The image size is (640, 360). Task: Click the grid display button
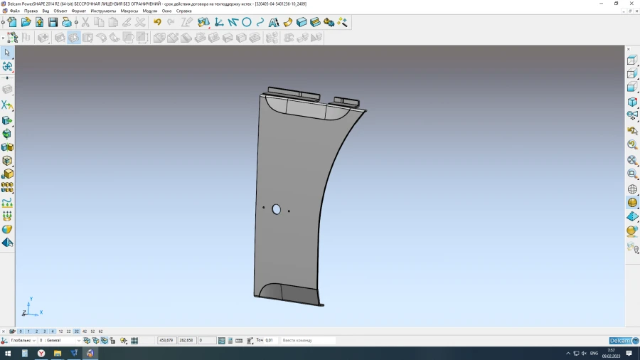click(135, 341)
